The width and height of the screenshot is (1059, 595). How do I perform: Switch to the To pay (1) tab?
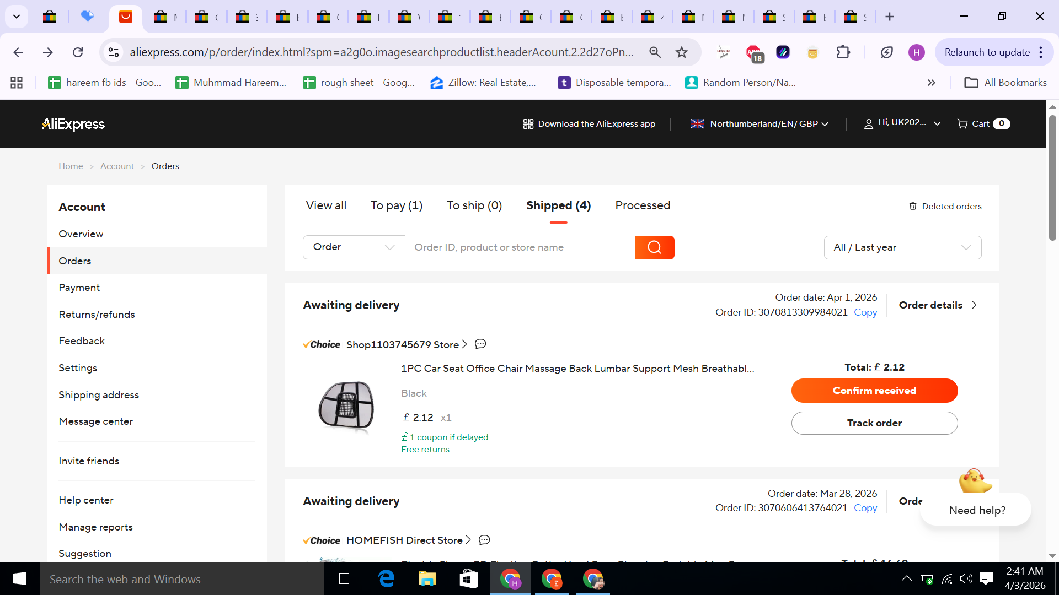coord(396,205)
